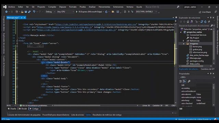Open Consola del Administrador de paquetes tab
The image size is (219, 123).
[x=24, y=115]
